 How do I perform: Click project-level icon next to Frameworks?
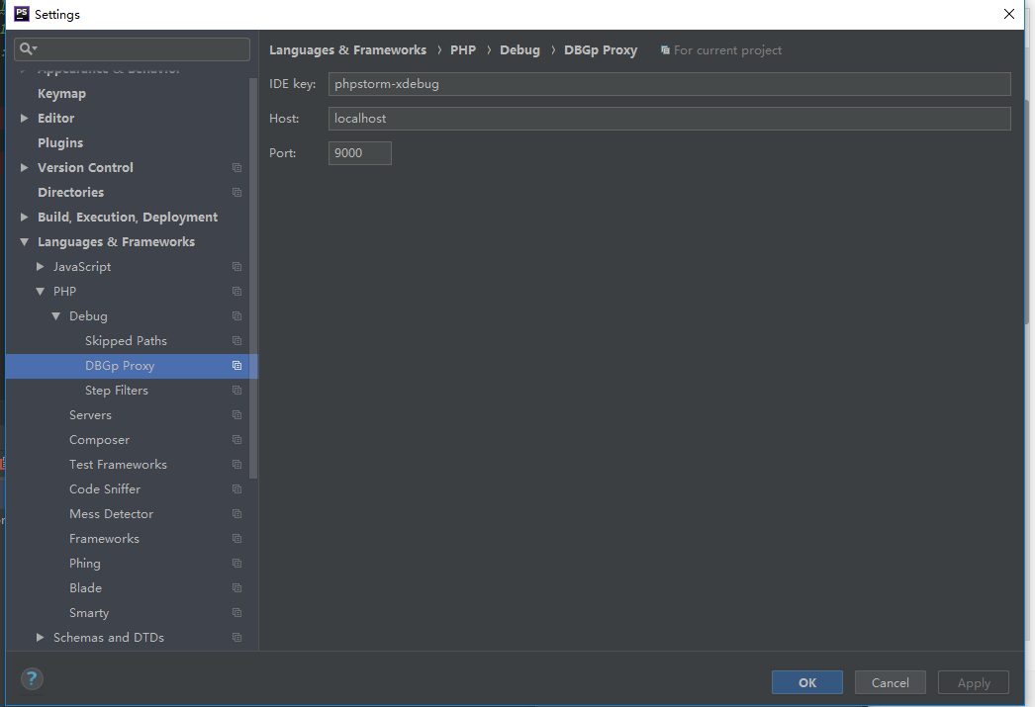pos(236,539)
